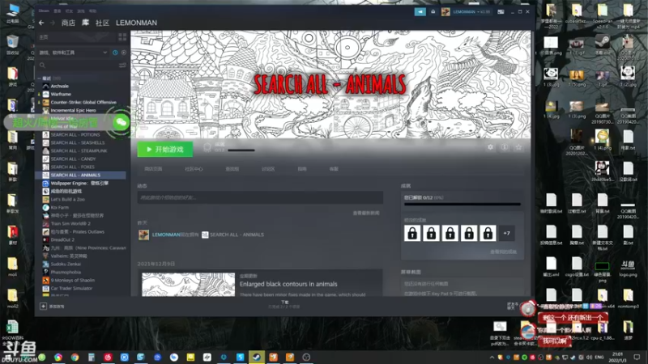Click the library page vertical scrollbar
This screenshot has width=648, height=364.
click(x=533, y=53)
